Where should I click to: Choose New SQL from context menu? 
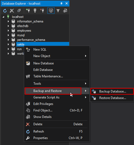[57, 49]
